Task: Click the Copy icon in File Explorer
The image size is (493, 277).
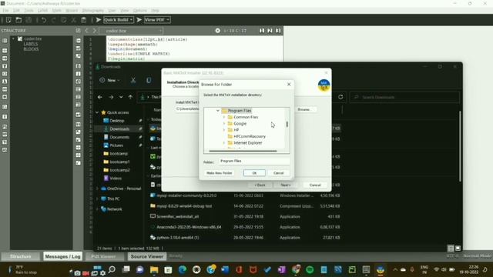Action: [x=149, y=80]
